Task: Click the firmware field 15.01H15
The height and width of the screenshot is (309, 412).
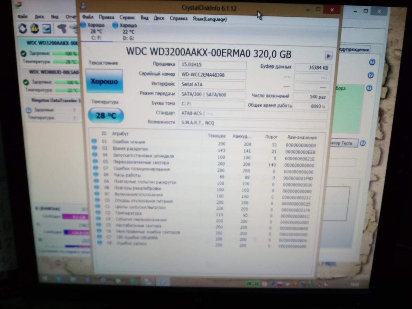Action: click(212, 65)
